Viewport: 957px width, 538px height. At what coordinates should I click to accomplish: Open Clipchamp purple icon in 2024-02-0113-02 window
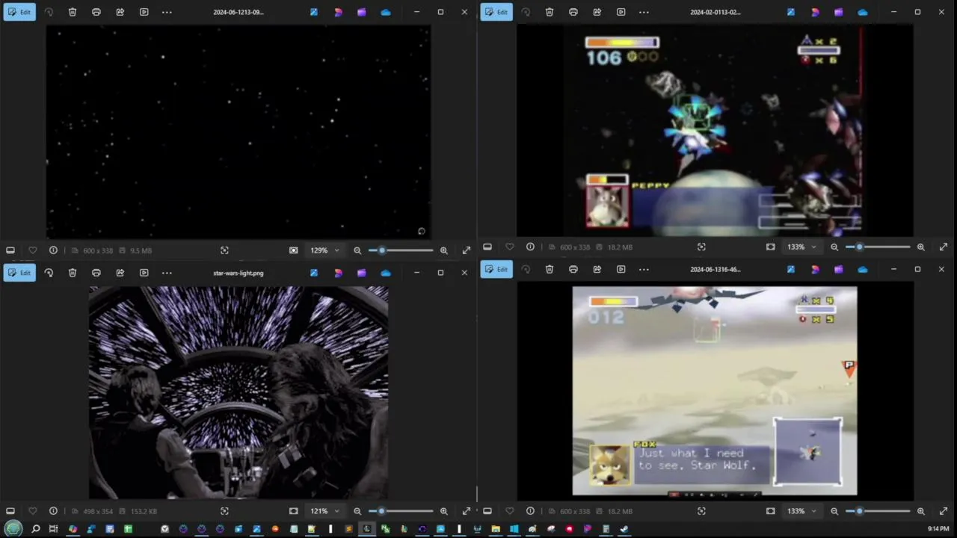[839, 12]
